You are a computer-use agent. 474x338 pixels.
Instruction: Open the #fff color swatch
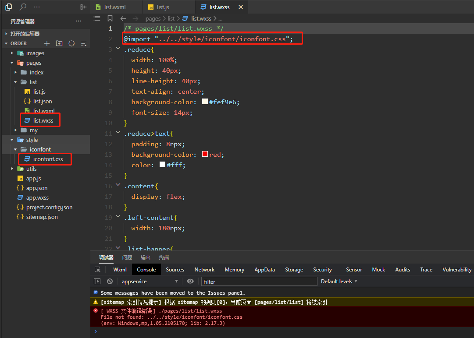coord(162,165)
